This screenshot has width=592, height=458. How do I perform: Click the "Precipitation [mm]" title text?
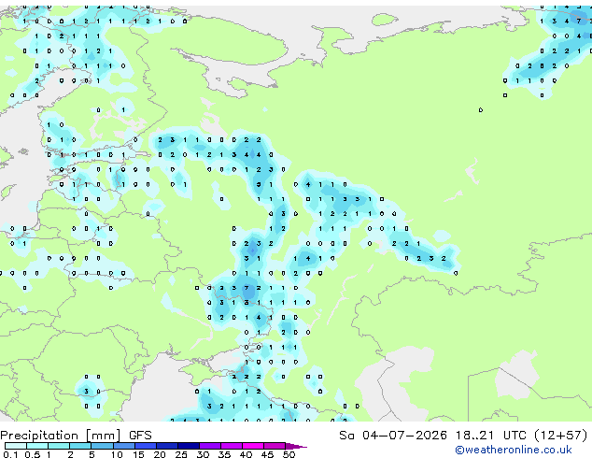(61, 436)
